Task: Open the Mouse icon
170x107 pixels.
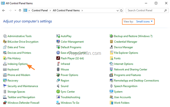Action: coord(58,69)
